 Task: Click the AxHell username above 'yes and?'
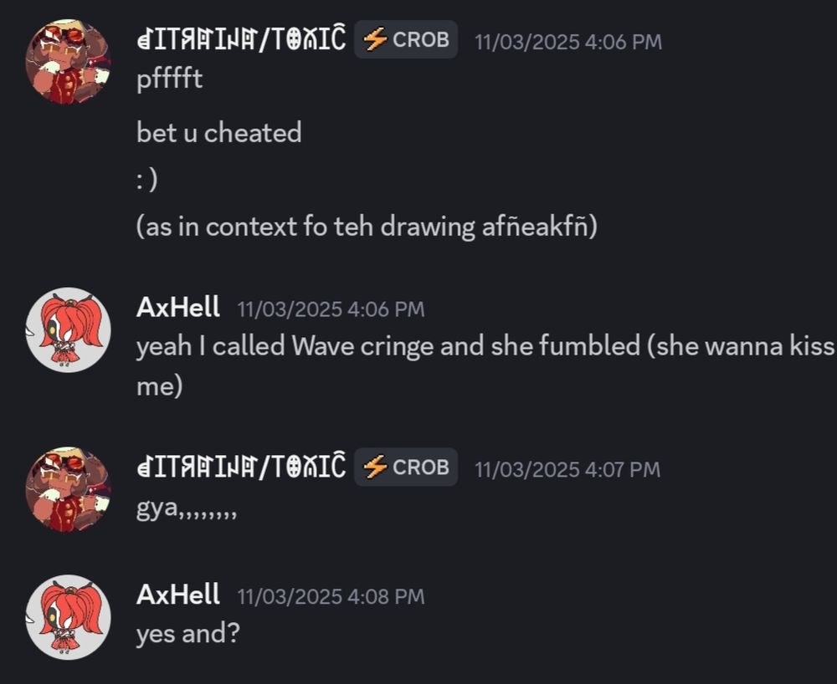(x=177, y=594)
